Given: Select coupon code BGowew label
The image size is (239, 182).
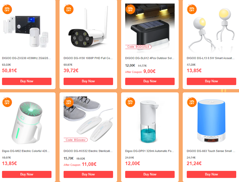Looking at the screenshot, I should coord(76,140).
